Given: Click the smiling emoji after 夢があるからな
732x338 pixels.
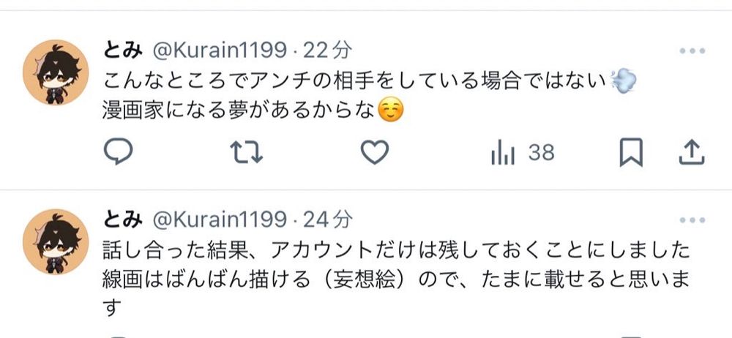Looking at the screenshot, I should (390, 111).
